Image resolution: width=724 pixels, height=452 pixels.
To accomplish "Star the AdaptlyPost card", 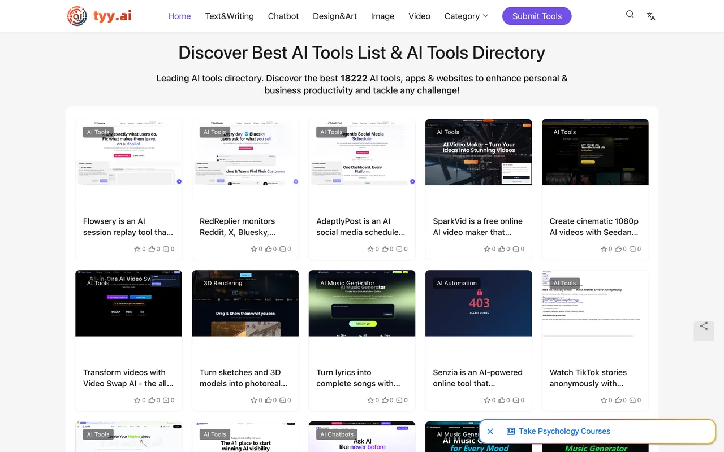I will [x=370, y=249].
